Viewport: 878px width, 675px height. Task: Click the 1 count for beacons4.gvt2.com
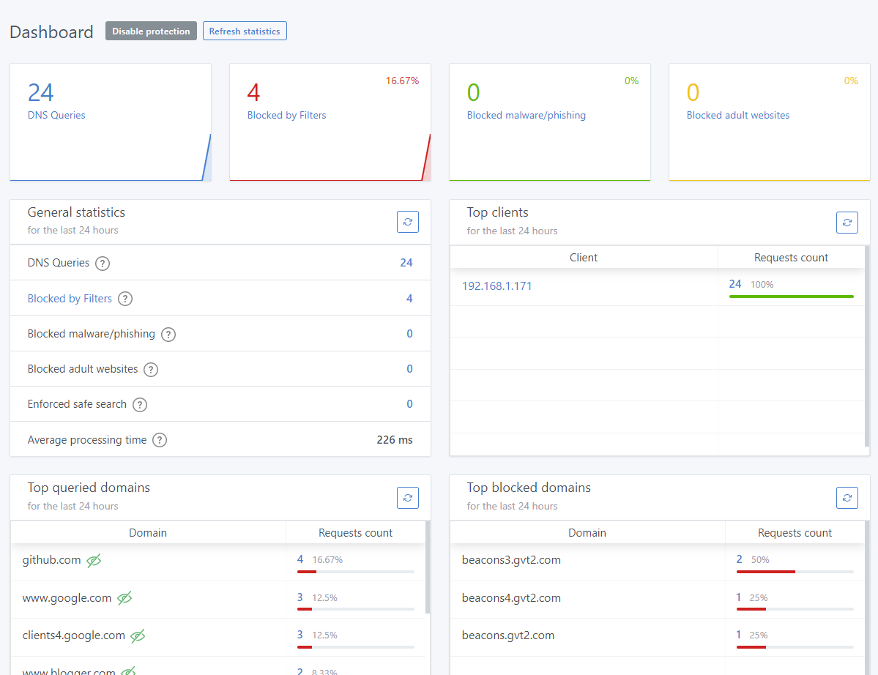739,597
